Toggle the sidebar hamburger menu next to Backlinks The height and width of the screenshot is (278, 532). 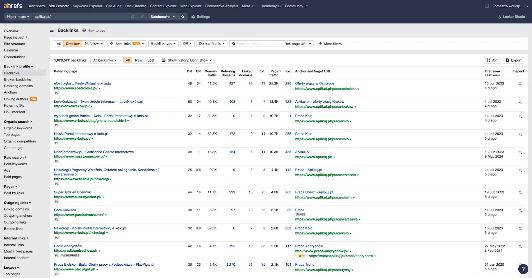[x=52, y=30]
